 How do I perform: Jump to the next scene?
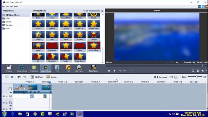click(x=130, y=71)
